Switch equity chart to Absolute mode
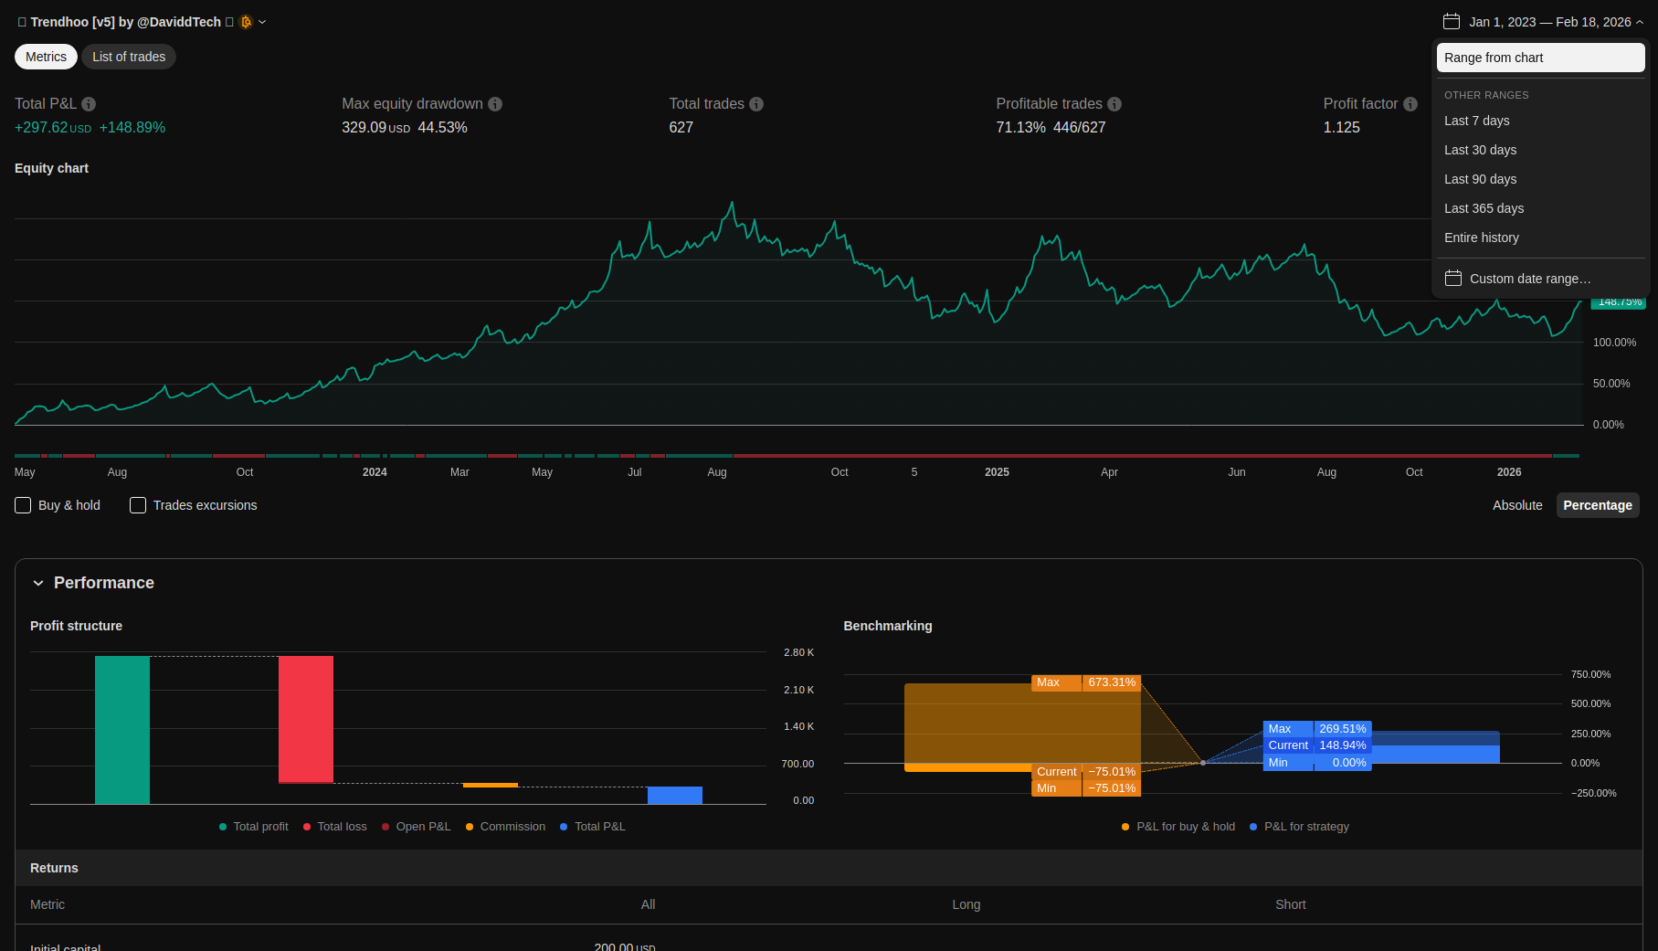1658x951 pixels. tap(1516, 505)
